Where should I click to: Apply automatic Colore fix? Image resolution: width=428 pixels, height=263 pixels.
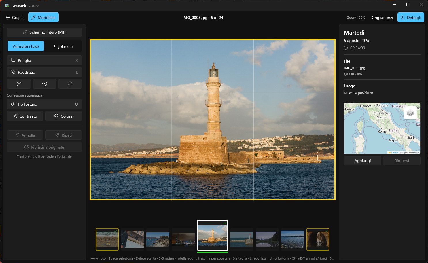[x=63, y=116]
